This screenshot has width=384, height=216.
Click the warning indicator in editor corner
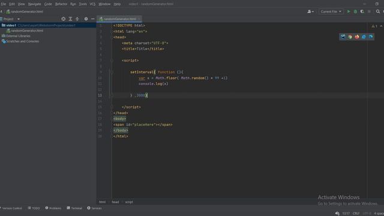(x=374, y=26)
